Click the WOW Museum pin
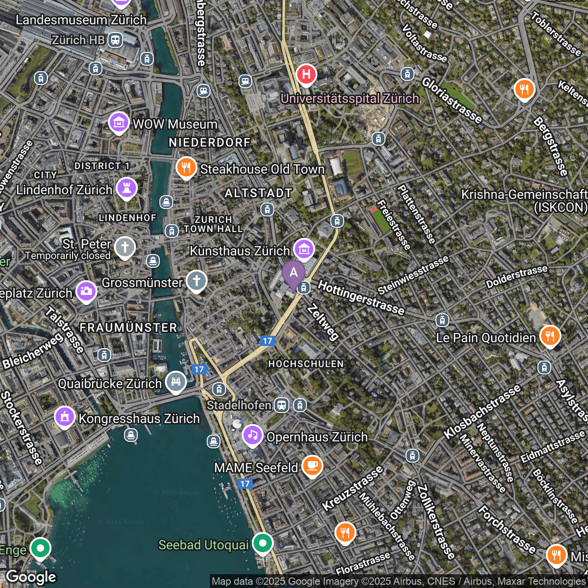This screenshot has width=588, height=588. (x=119, y=123)
